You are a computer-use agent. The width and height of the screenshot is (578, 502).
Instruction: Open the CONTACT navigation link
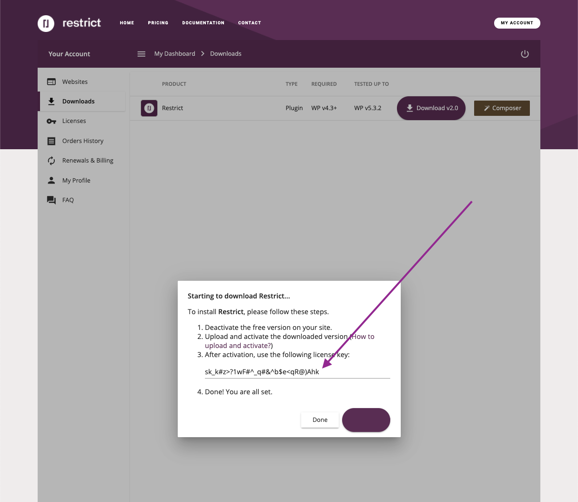(250, 23)
